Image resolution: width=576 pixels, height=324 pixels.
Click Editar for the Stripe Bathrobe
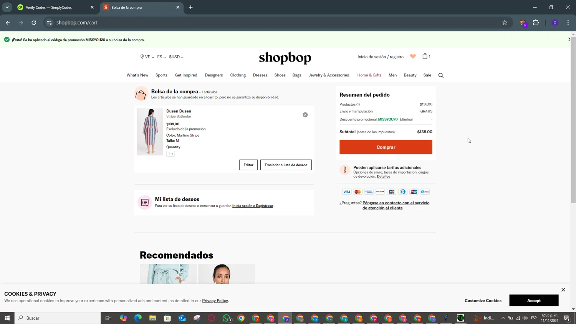(248, 165)
